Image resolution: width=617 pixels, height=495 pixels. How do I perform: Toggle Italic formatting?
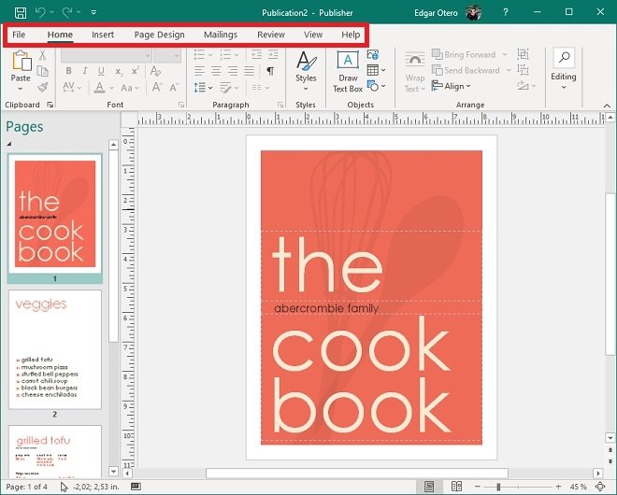point(84,71)
